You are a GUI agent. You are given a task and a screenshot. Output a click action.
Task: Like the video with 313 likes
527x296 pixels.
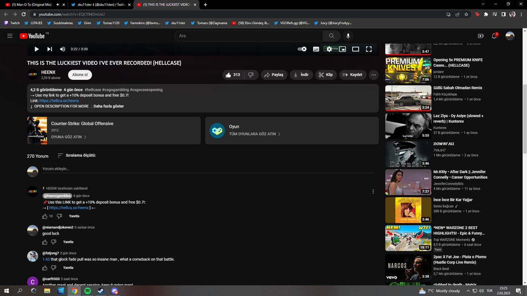233,75
